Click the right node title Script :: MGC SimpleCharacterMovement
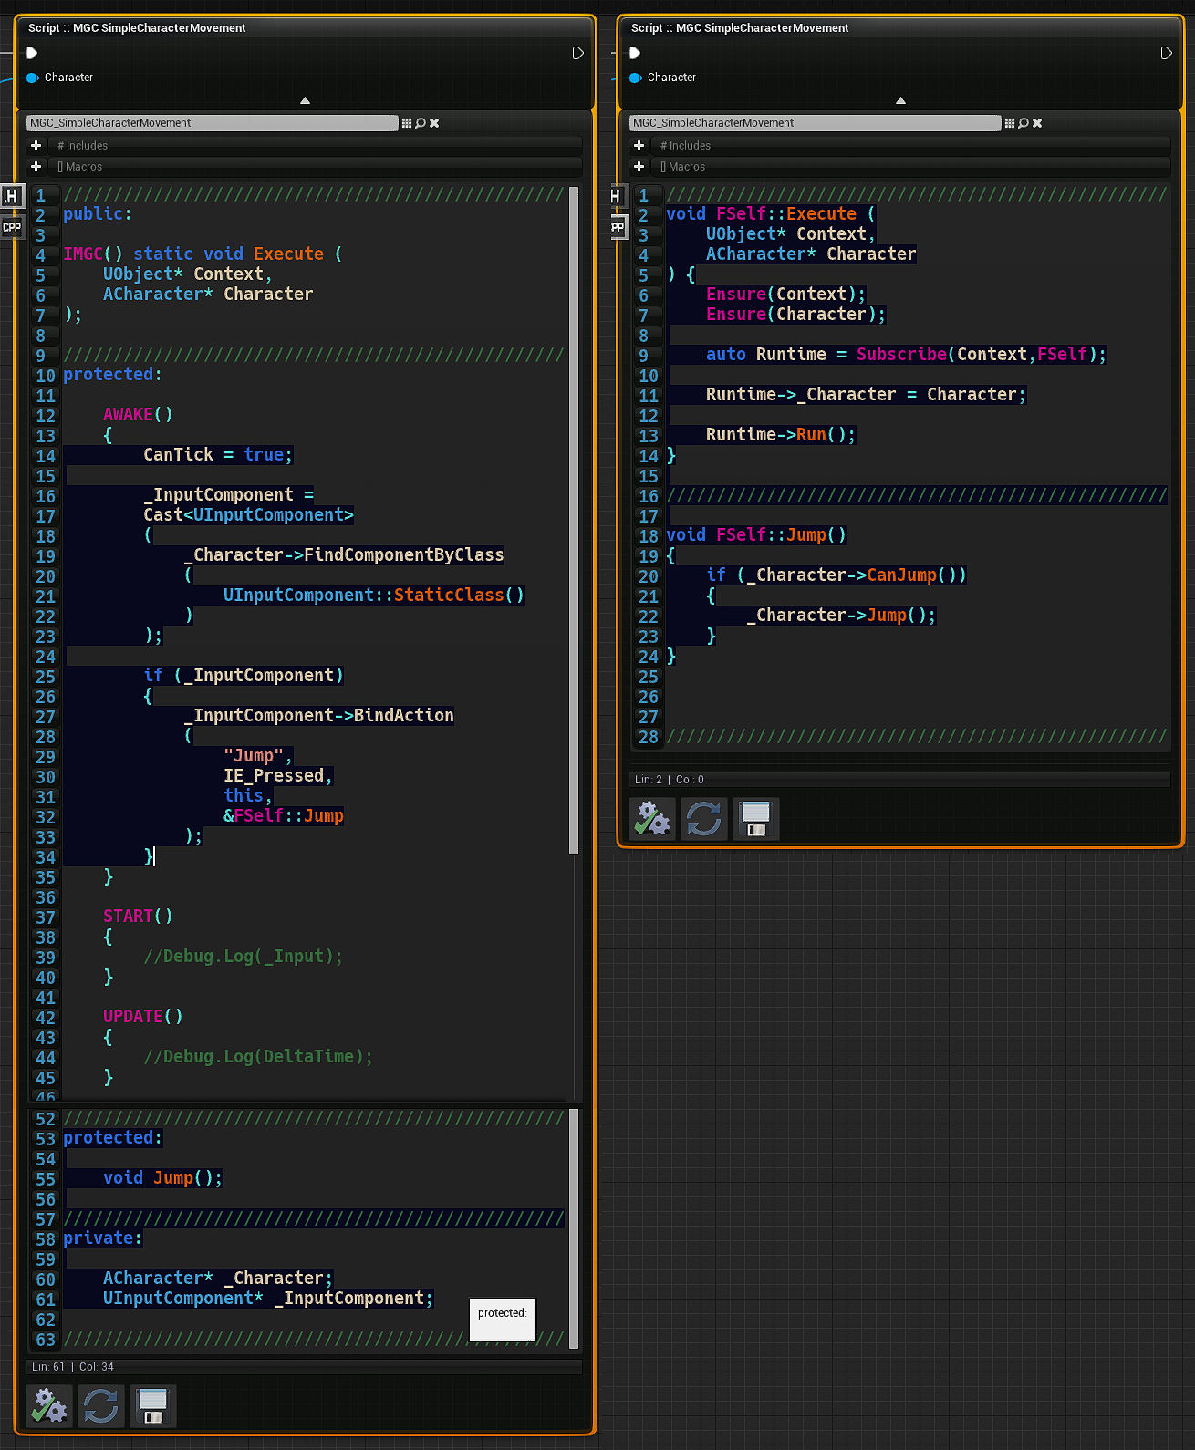Screen dimensions: 1195x1450 click(740, 28)
